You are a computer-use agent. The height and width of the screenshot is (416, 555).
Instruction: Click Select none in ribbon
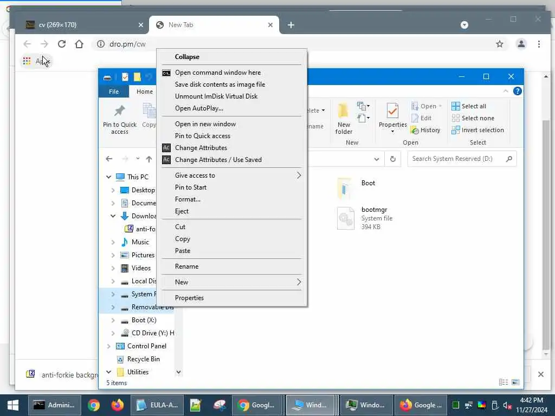point(473,118)
